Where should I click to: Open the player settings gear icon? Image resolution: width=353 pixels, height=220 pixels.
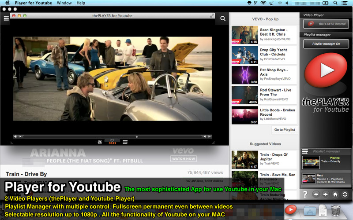click(x=100, y=142)
